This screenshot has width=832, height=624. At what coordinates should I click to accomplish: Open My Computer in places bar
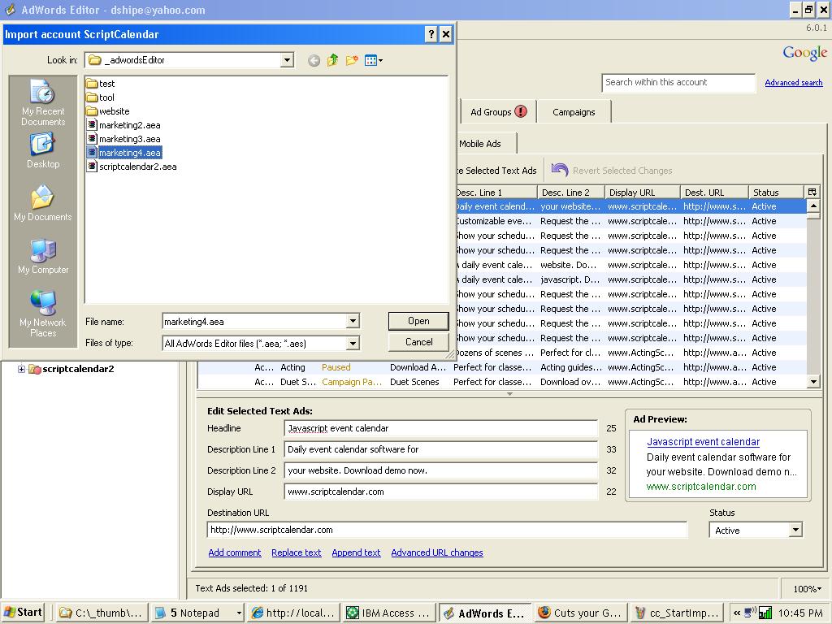(43, 256)
